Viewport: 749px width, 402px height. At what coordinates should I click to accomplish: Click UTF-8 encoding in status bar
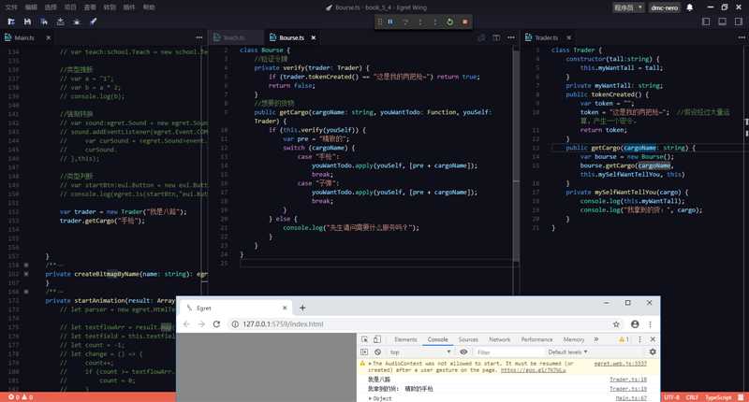[x=671, y=397]
